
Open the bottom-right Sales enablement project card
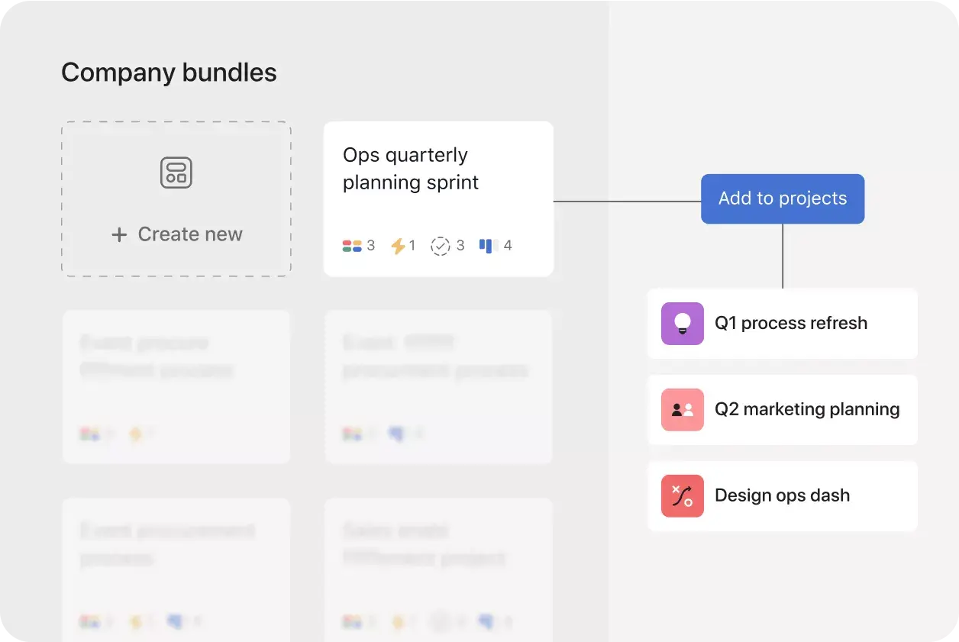point(438,569)
